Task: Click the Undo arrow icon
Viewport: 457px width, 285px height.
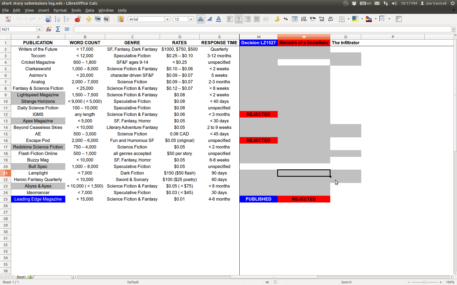Action: [19, 19]
